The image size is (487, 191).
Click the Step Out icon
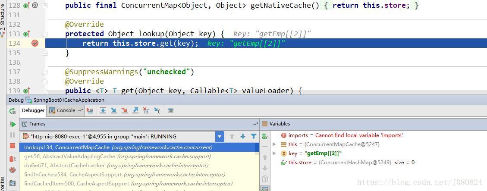point(135,110)
